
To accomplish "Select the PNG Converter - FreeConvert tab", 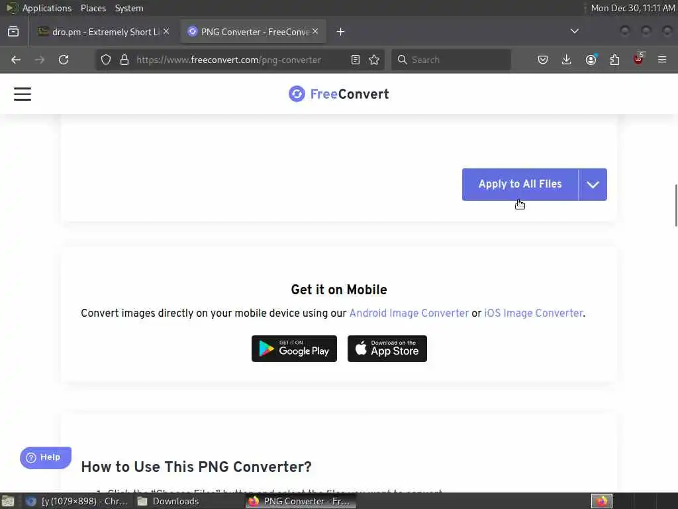I will click(x=253, y=32).
